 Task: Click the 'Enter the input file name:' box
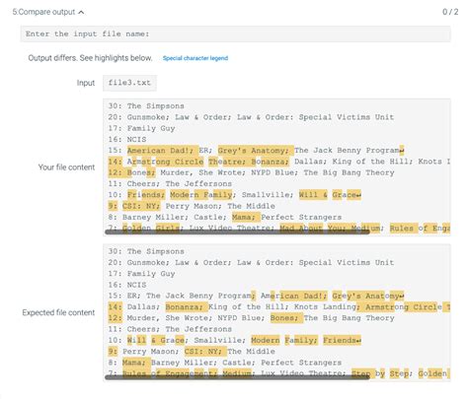(235, 33)
